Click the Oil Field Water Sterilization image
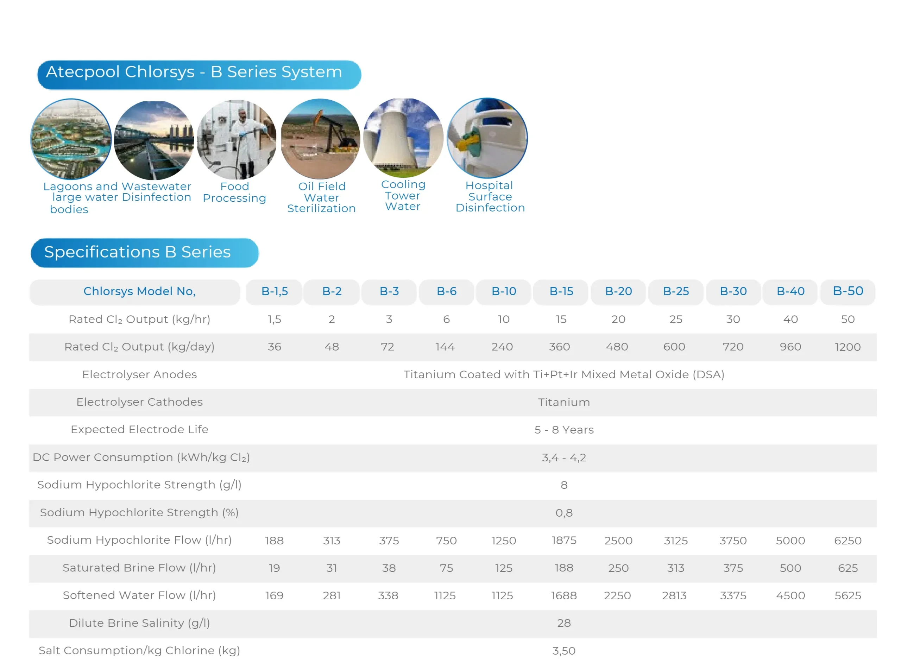Screen dimensions: 901x669 pos(320,139)
